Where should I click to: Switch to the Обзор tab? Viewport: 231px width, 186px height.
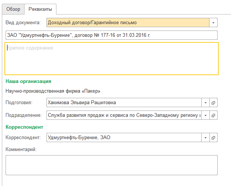[13, 9]
